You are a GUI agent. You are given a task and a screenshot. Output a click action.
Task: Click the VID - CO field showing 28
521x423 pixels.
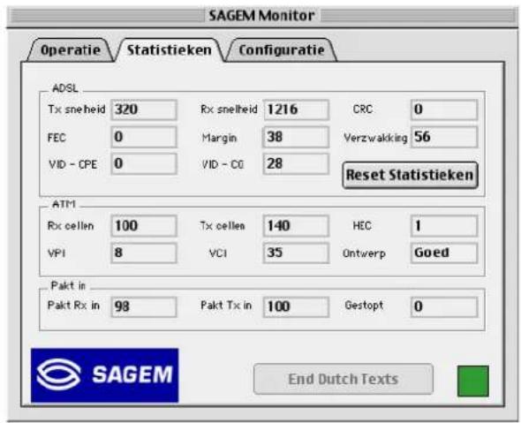click(x=296, y=164)
